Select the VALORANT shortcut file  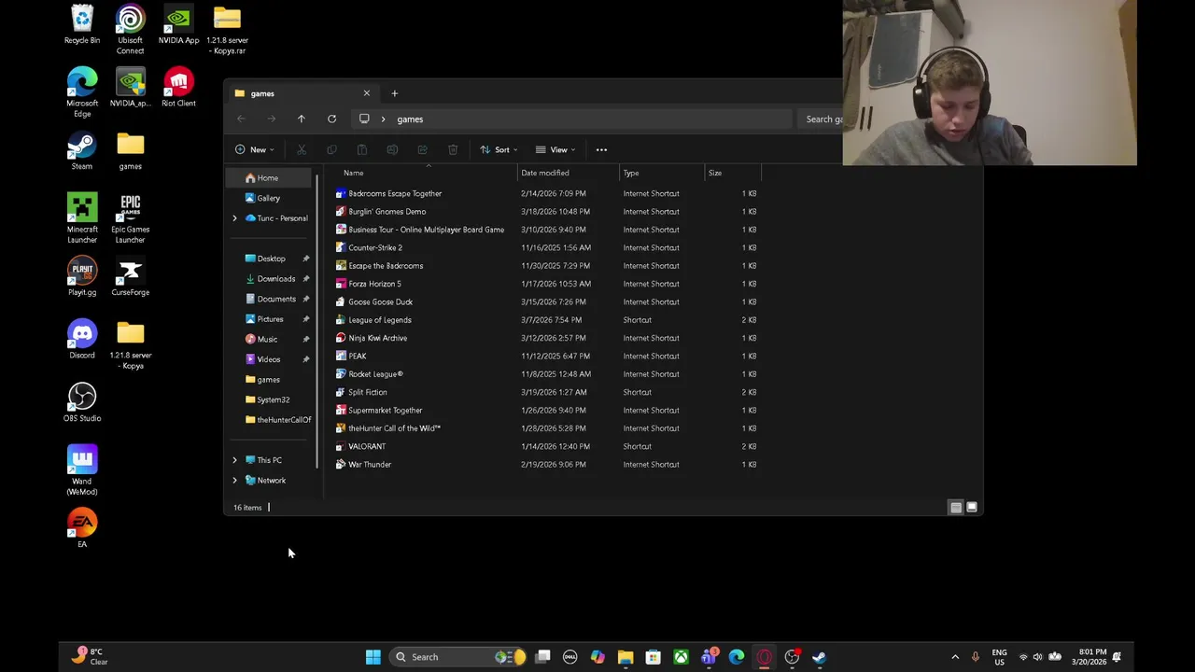coord(366,446)
